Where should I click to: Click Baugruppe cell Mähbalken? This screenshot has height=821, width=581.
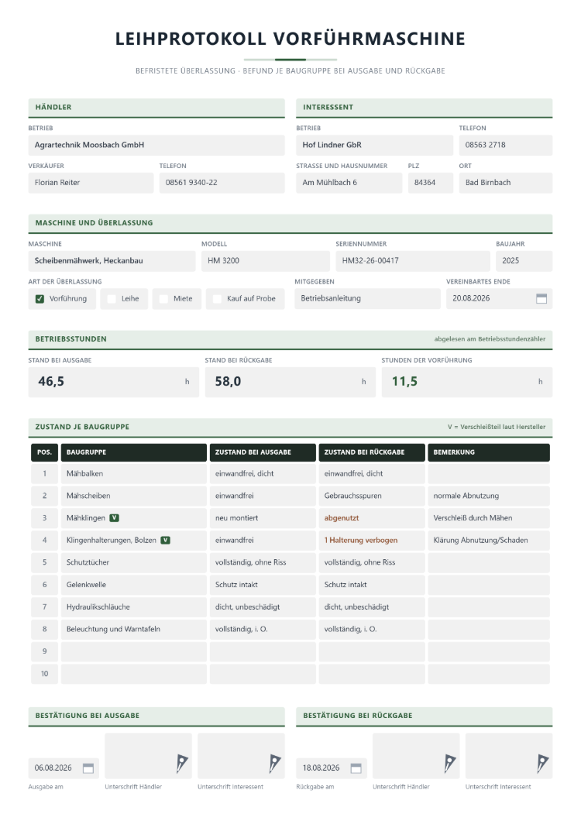coord(133,474)
